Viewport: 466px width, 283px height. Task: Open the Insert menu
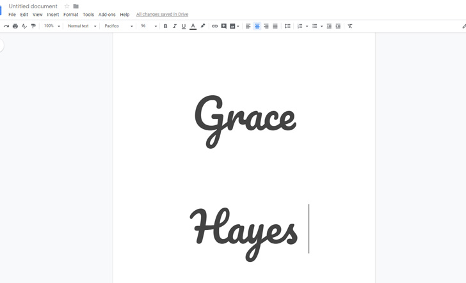point(53,15)
